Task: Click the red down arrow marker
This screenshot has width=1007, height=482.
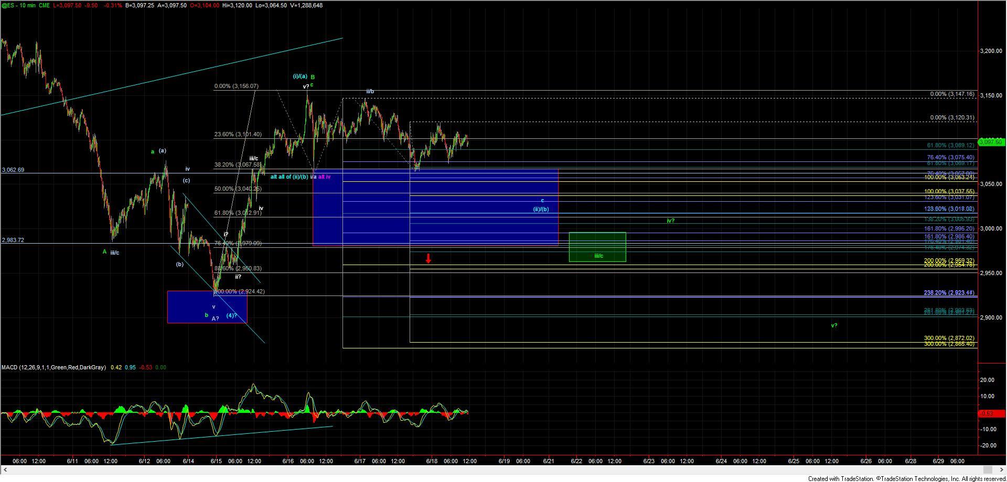Action: (x=428, y=258)
